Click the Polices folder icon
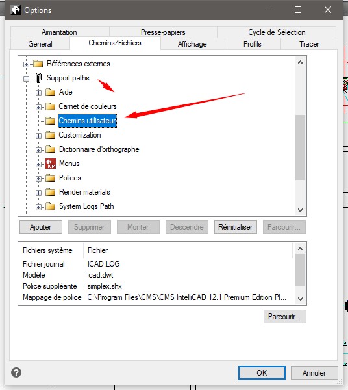Viewport: 348px width, 390px height. coord(51,178)
